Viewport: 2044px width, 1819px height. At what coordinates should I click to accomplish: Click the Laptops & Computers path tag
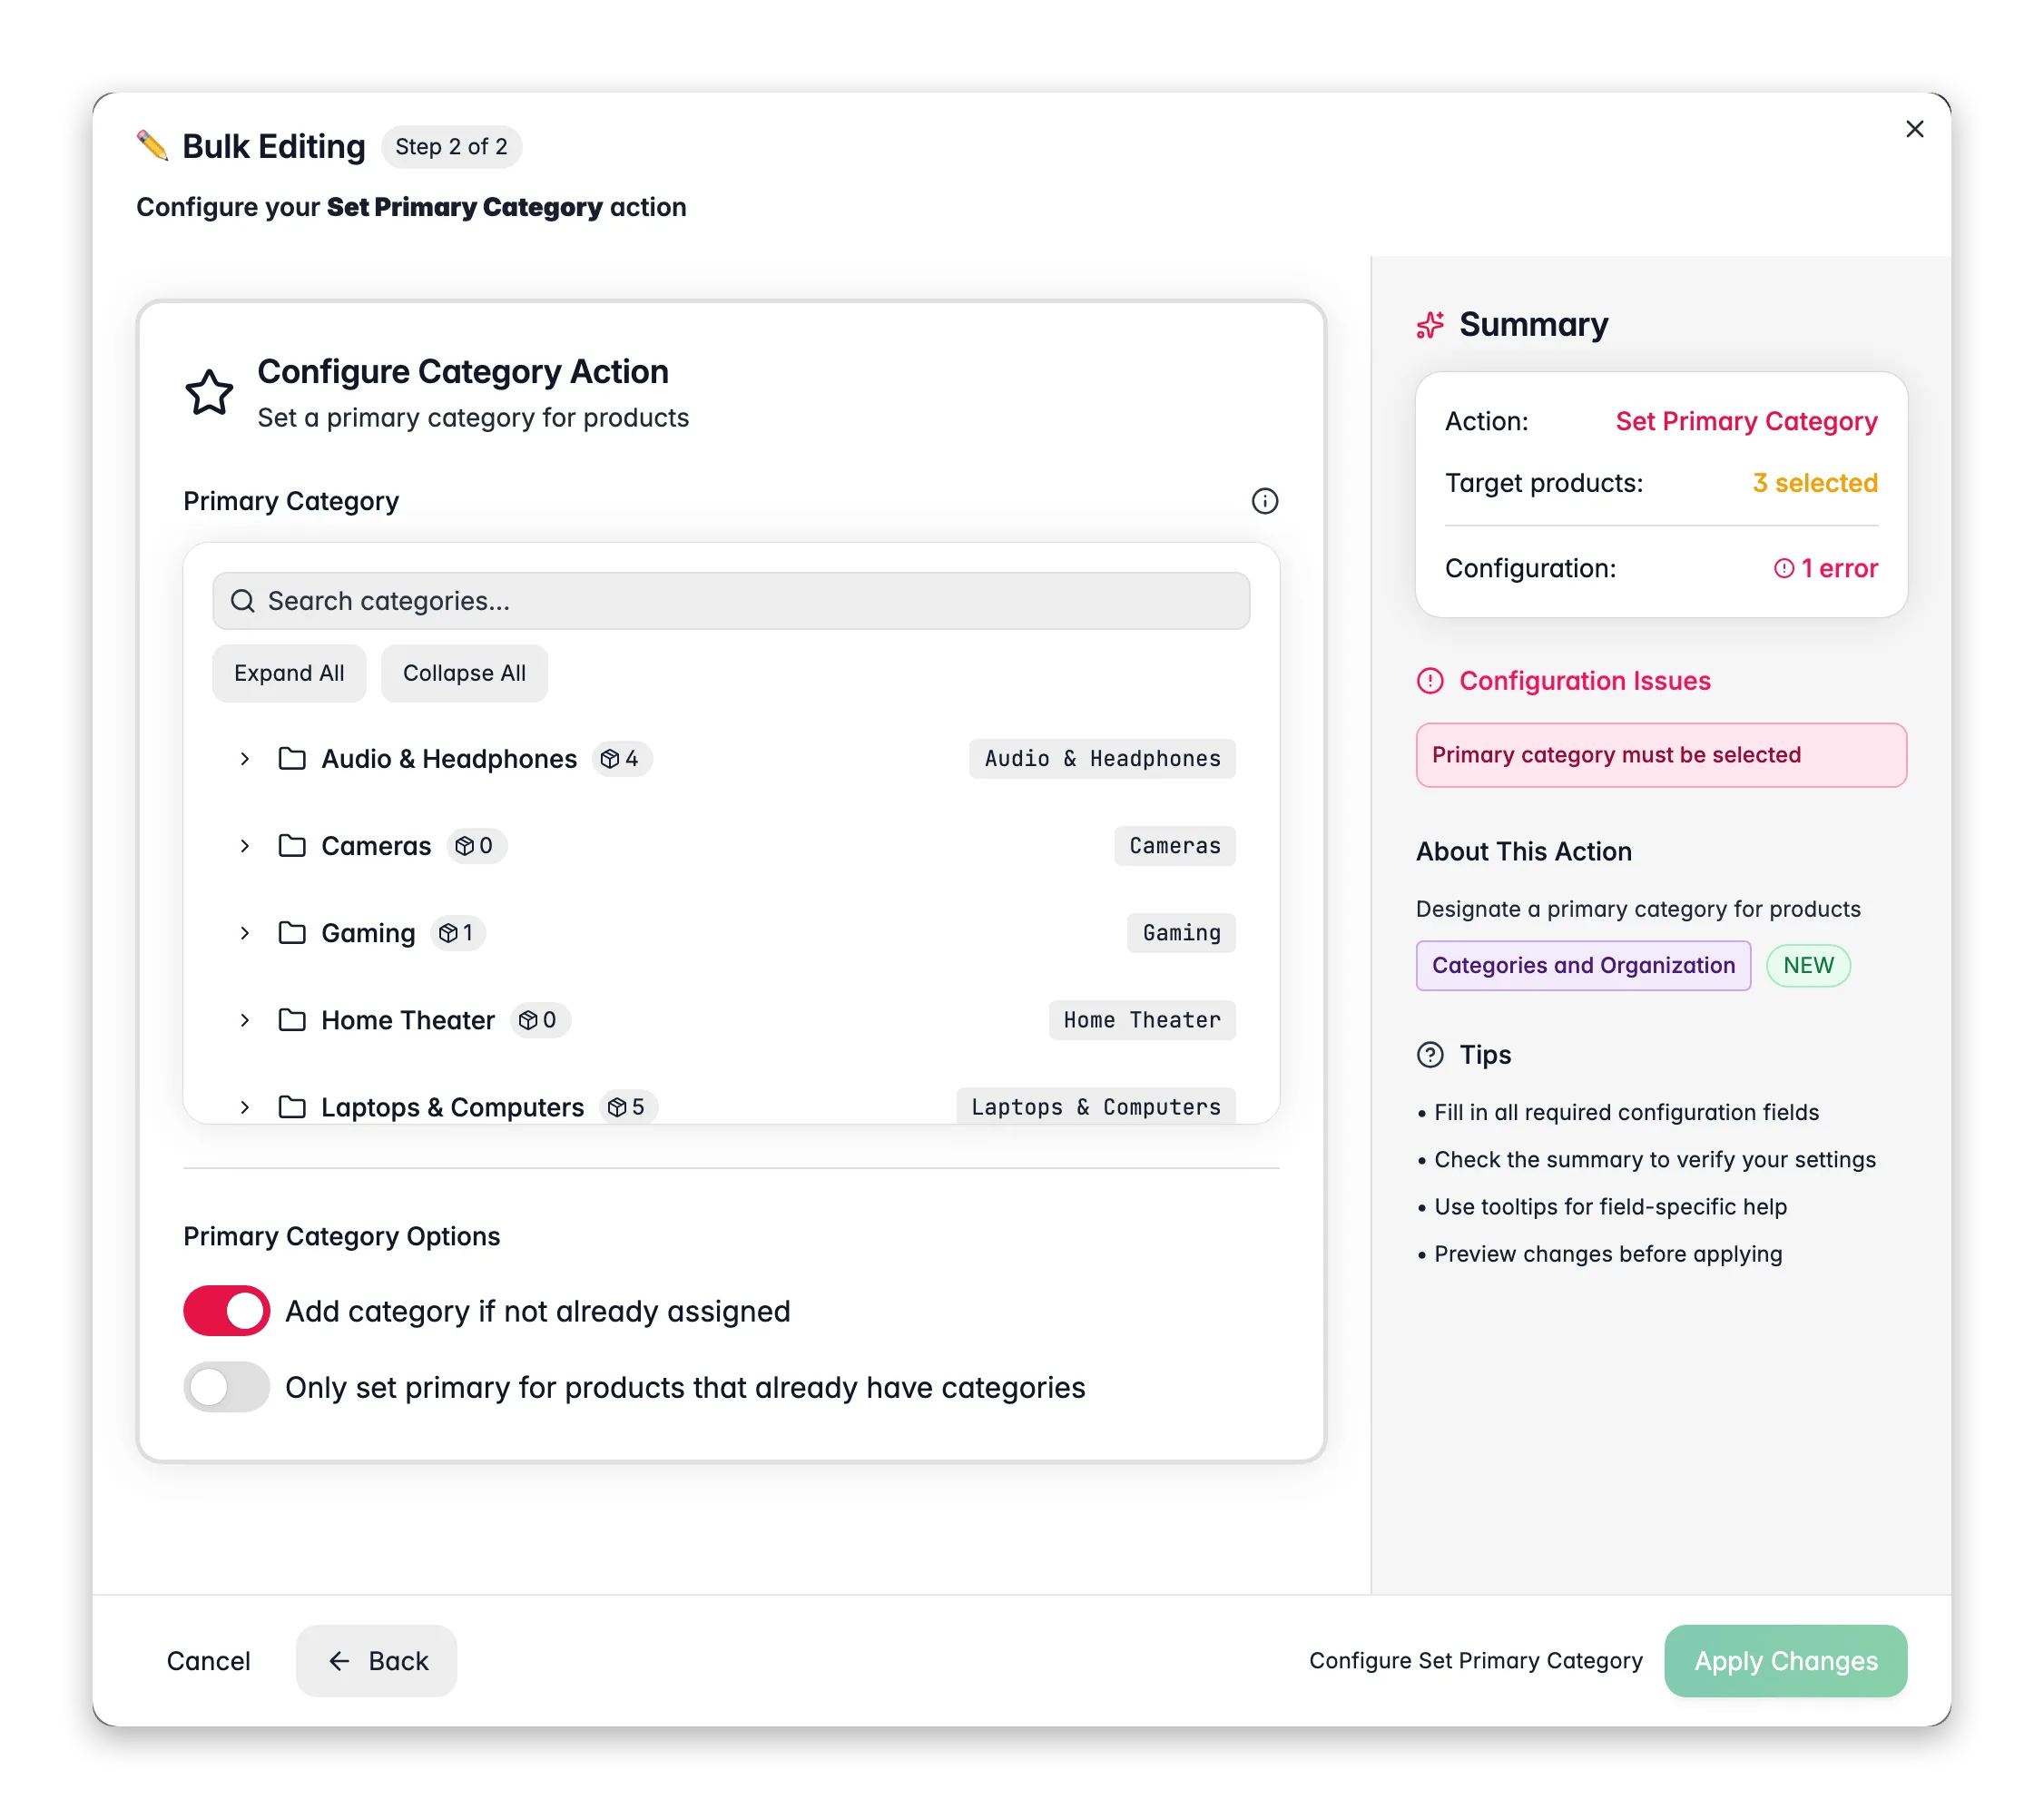(x=1096, y=1107)
